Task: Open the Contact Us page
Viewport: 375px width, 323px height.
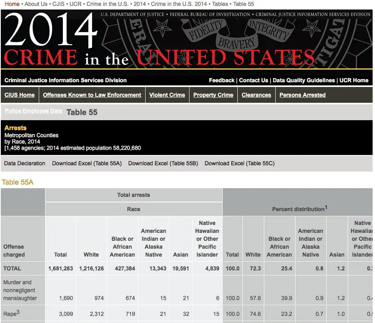Action: tap(254, 80)
